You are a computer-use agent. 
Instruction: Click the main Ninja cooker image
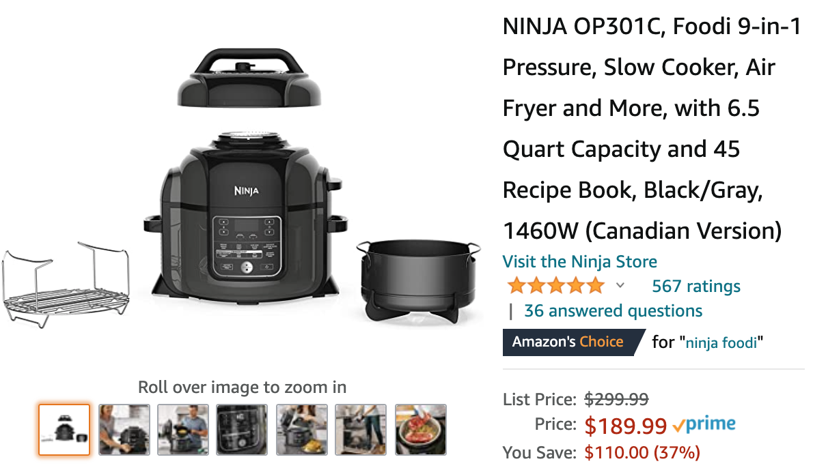coord(246,216)
